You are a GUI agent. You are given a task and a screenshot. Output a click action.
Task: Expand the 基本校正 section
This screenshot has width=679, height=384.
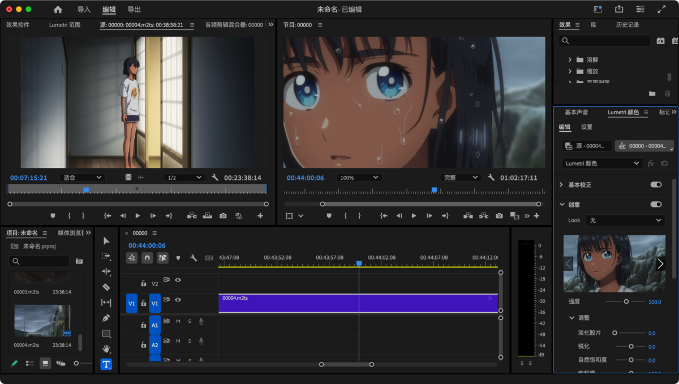pos(561,185)
